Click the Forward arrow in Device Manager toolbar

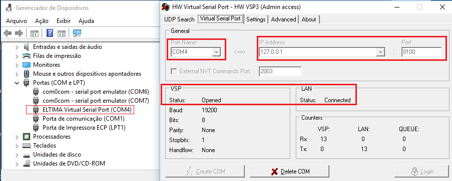(x=19, y=33)
